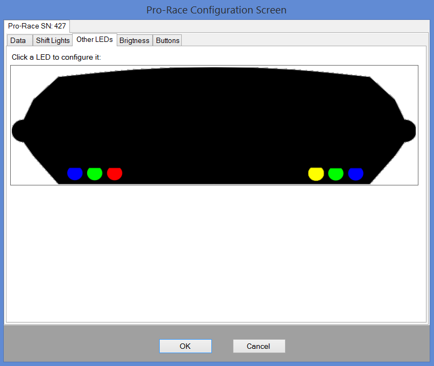The image size is (434, 366).
Task: Select the green LED in the right group
Action: pyautogui.click(x=336, y=173)
